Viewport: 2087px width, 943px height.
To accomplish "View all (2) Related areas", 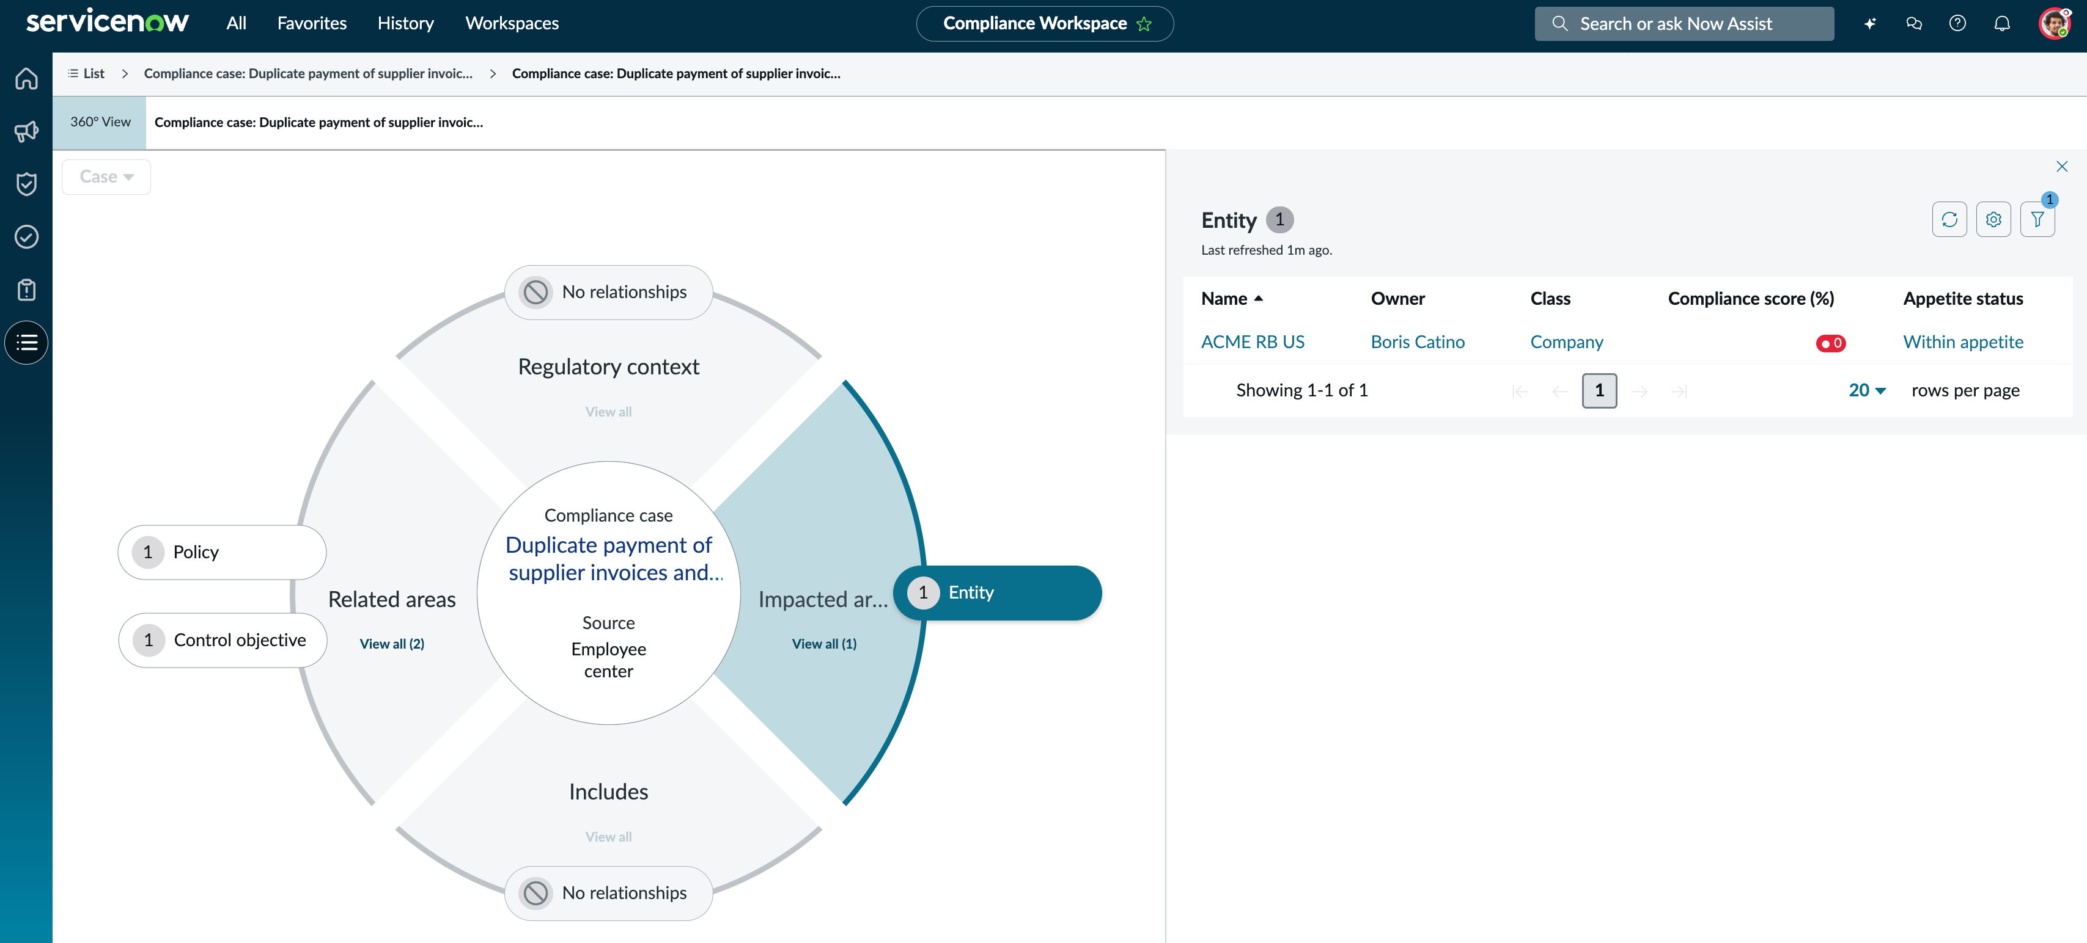I will 392,644.
